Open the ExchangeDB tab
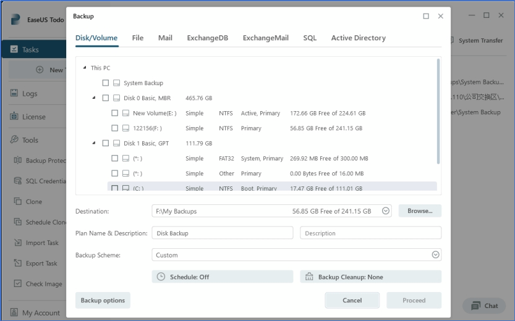The height and width of the screenshot is (321, 515). pyautogui.click(x=207, y=38)
